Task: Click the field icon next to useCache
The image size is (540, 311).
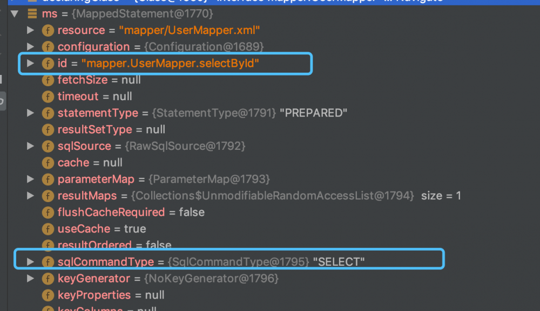Action: [48, 229]
